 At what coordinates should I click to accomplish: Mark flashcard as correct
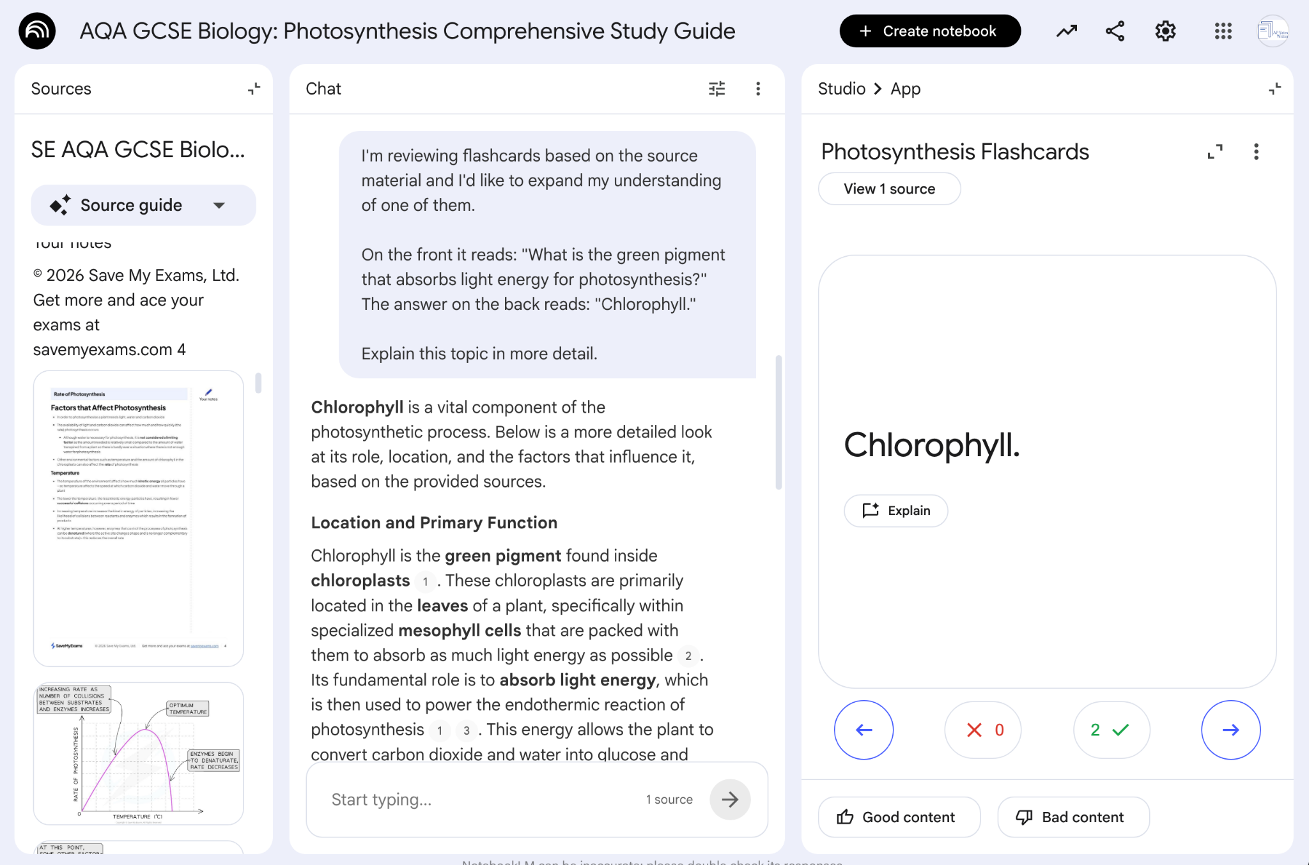[1111, 730]
